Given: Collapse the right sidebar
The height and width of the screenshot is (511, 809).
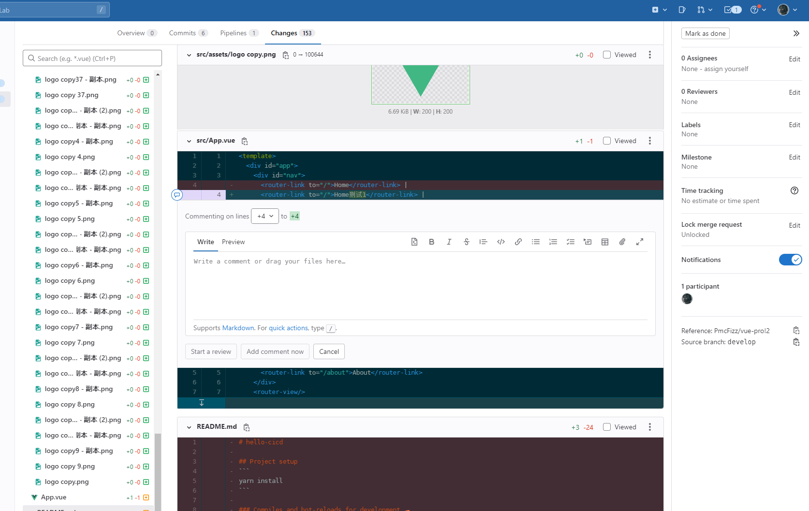Looking at the screenshot, I should pyautogui.click(x=796, y=33).
